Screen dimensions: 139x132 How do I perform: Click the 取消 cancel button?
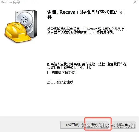click(124, 125)
